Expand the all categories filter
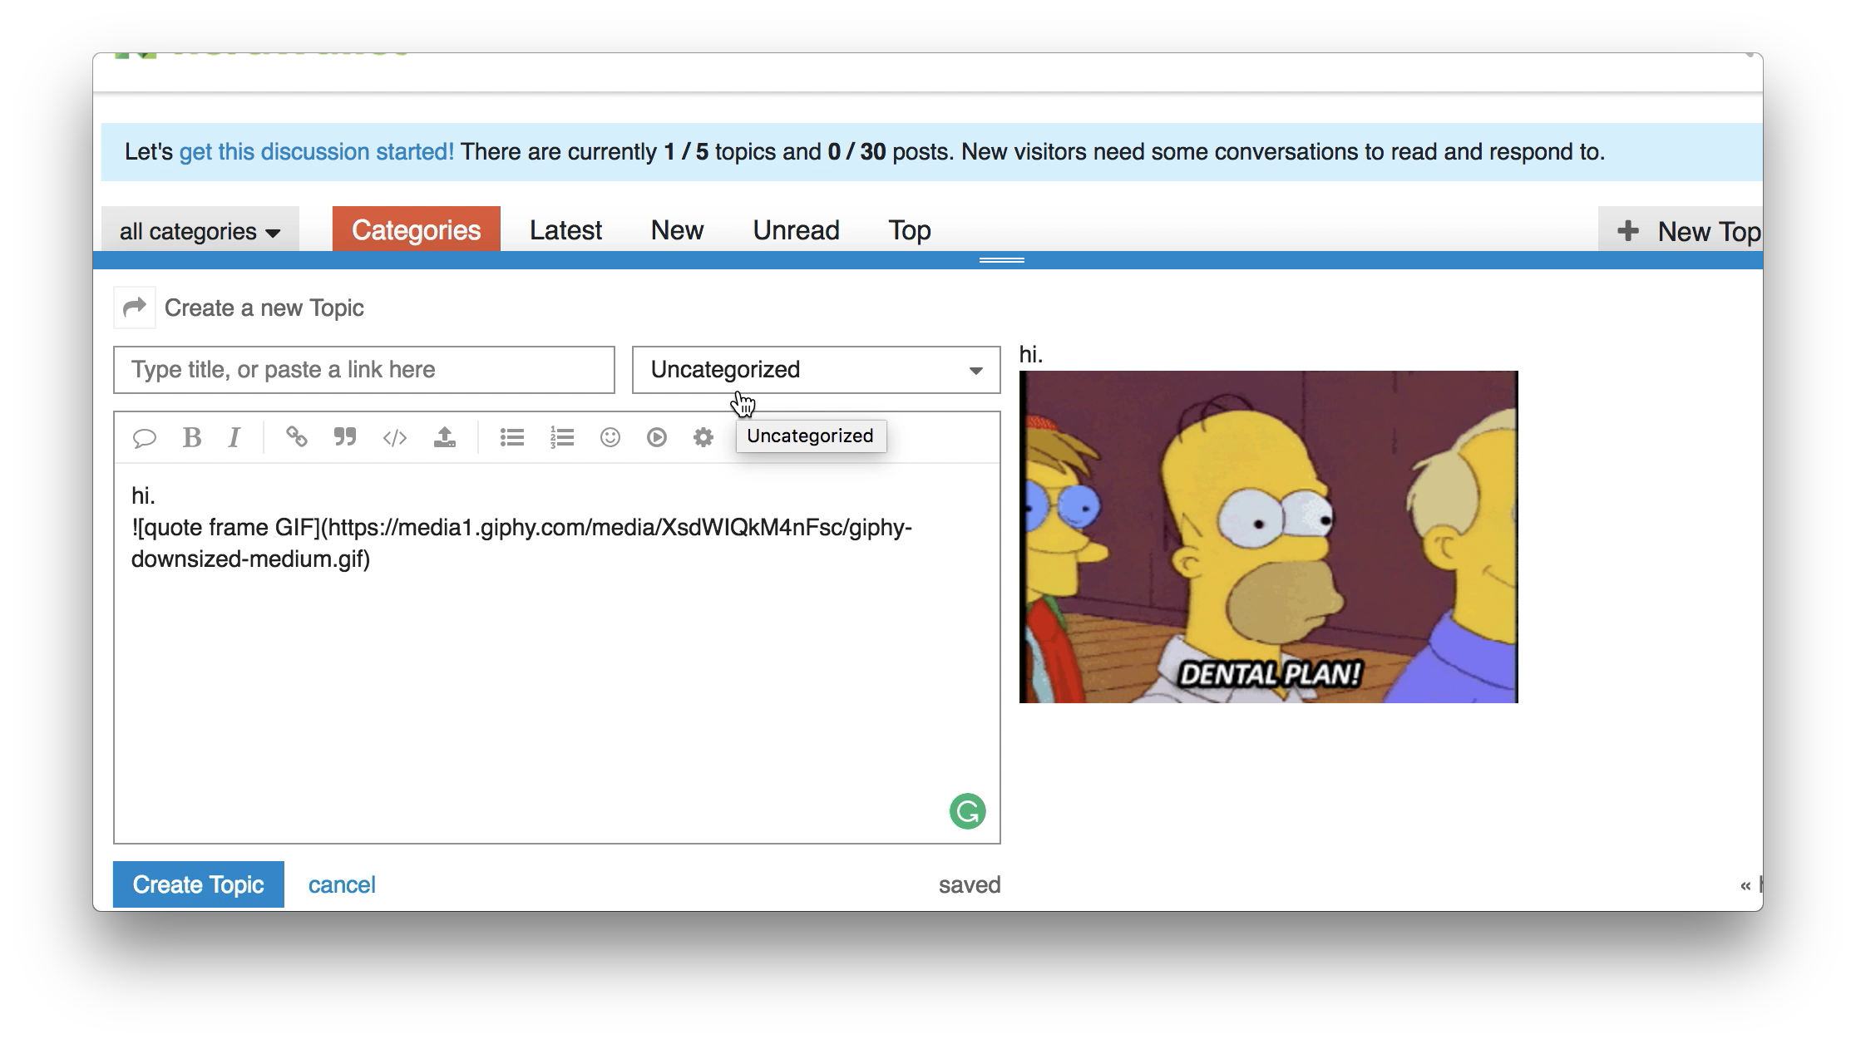This screenshot has width=1856, height=1044. [x=200, y=231]
